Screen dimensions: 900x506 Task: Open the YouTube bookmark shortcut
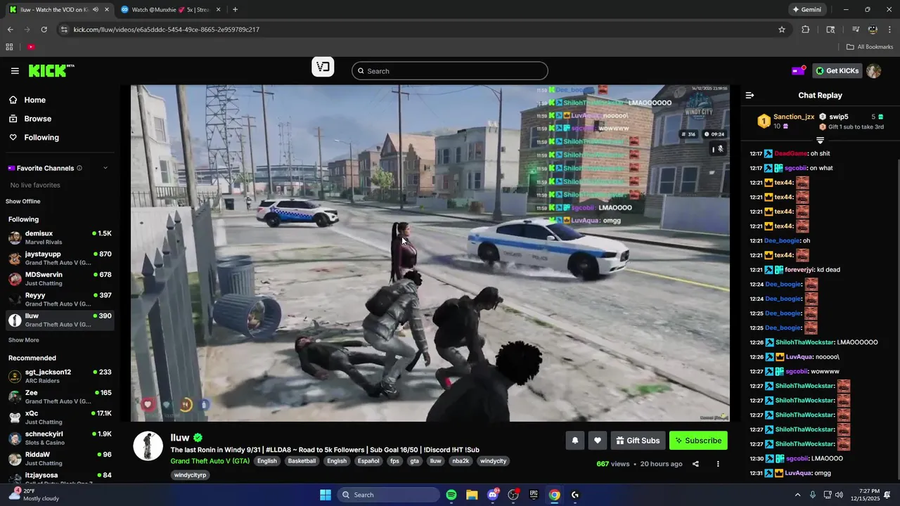[31, 47]
